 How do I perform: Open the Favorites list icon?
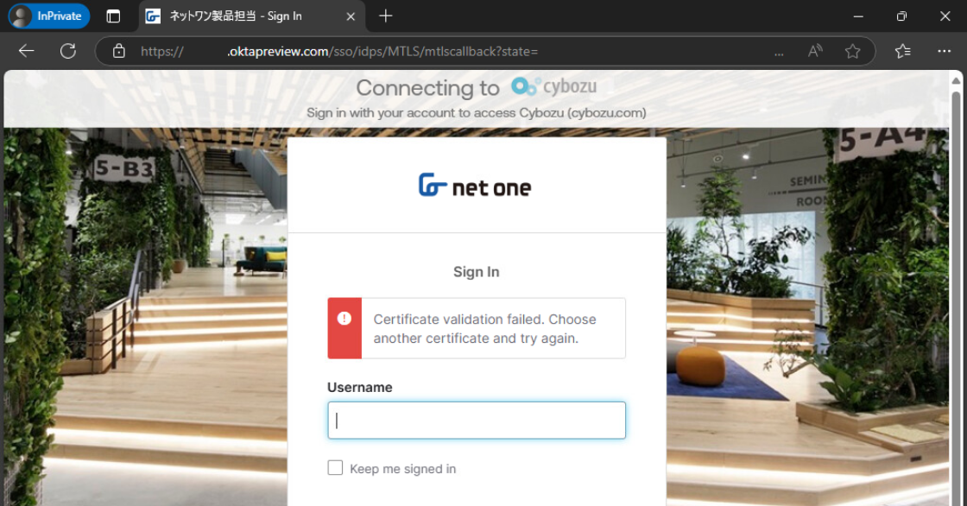[x=903, y=51]
